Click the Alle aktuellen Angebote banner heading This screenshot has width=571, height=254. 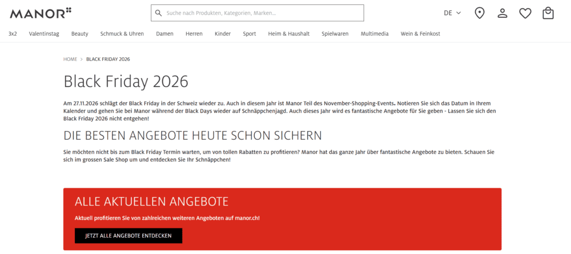point(152,201)
